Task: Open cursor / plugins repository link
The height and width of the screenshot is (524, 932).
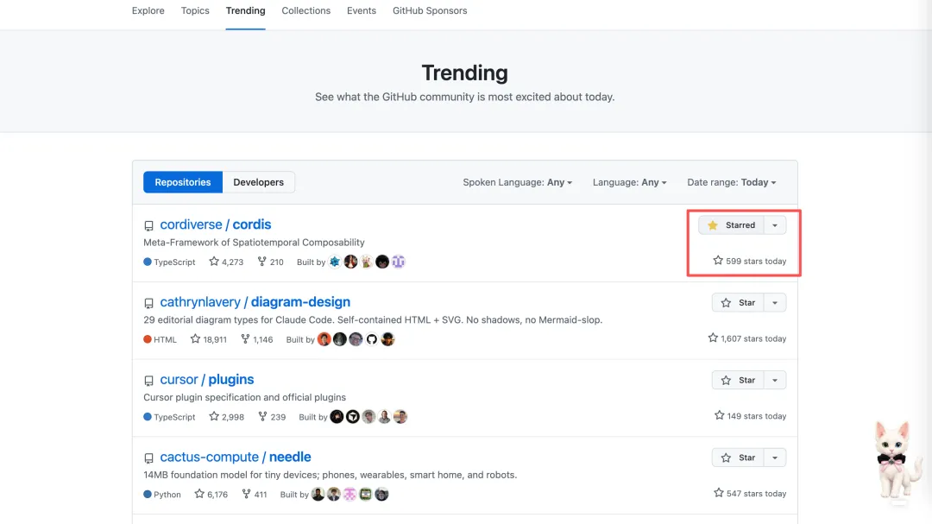Action: click(x=207, y=380)
